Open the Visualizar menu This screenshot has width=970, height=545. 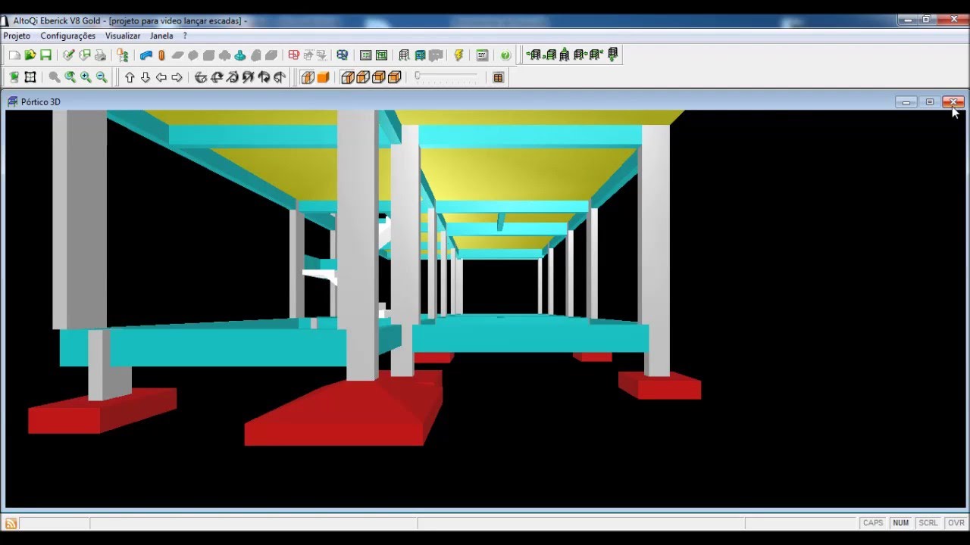coord(123,36)
